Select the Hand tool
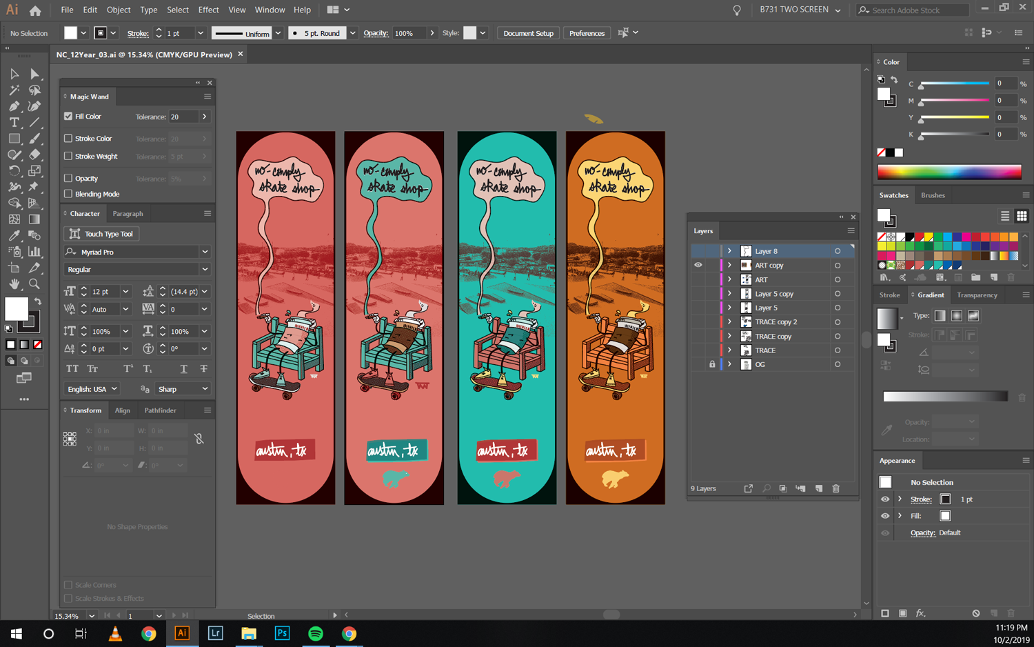This screenshot has height=647, width=1034. (x=14, y=284)
